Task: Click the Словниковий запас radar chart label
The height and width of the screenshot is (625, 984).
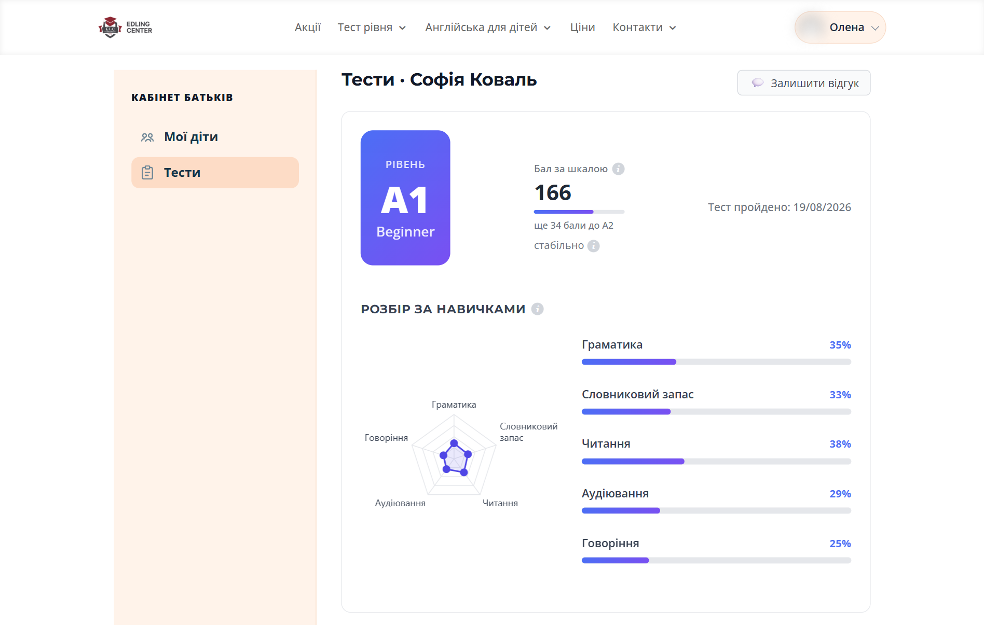Action: [528, 432]
